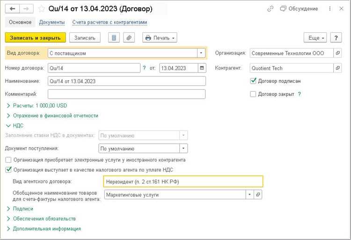Uncheck Договор подписан checkbox

point(253,81)
